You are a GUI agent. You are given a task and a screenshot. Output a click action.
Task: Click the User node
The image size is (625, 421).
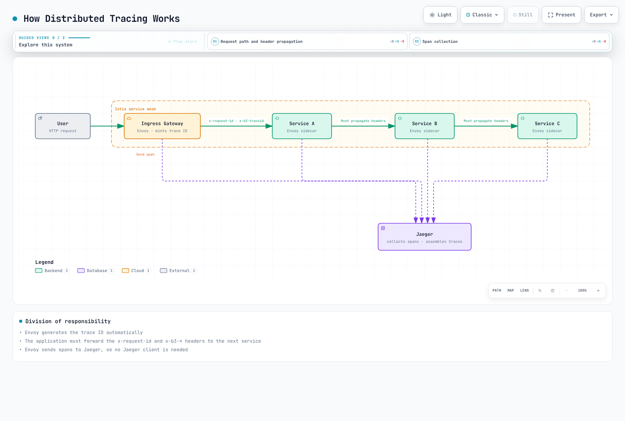[x=63, y=126]
